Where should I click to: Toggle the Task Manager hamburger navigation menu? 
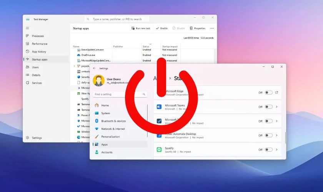pos(27,28)
